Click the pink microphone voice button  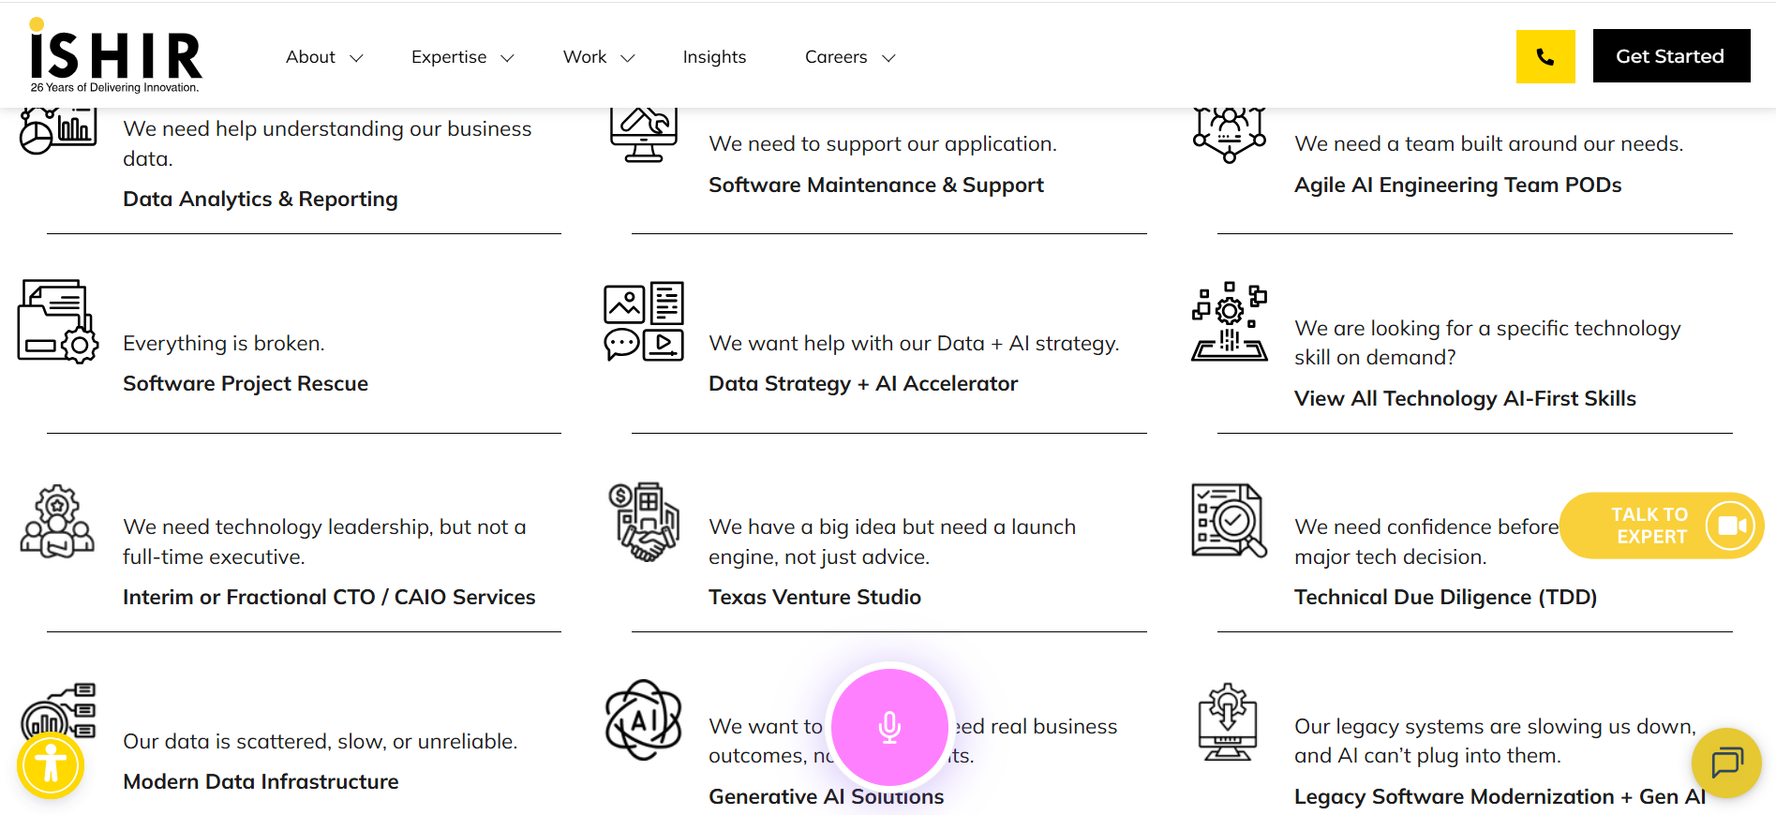pos(889,727)
